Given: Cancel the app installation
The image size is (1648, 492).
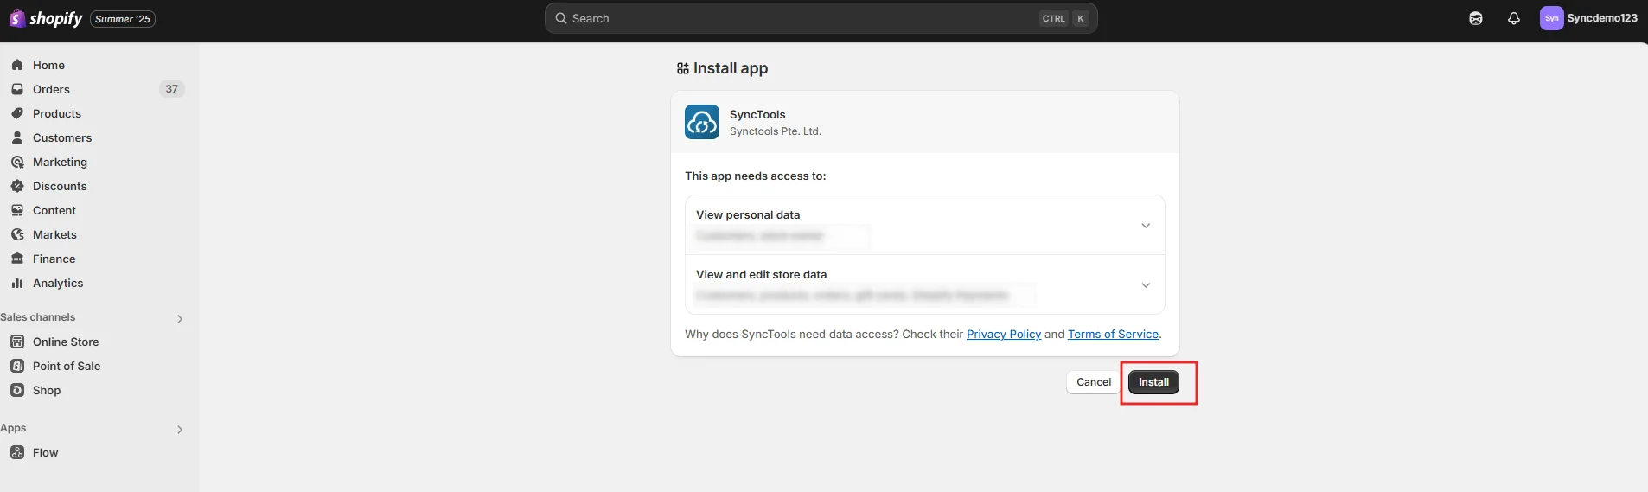Looking at the screenshot, I should tap(1093, 382).
